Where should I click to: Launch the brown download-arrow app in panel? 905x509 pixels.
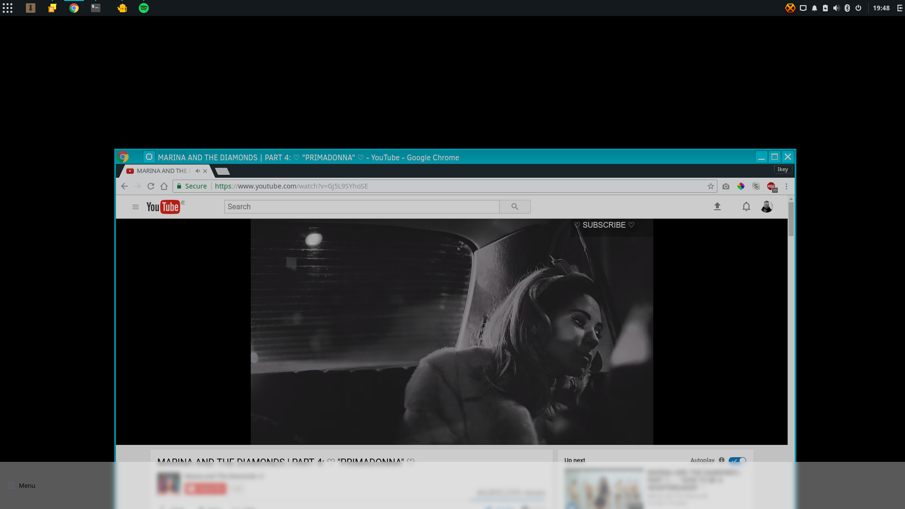pos(31,8)
